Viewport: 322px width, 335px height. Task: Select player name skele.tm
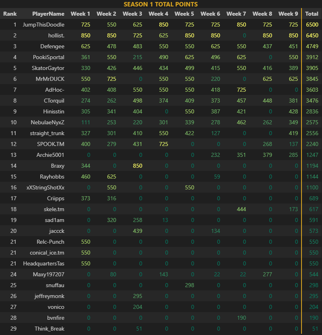(54, 209)
